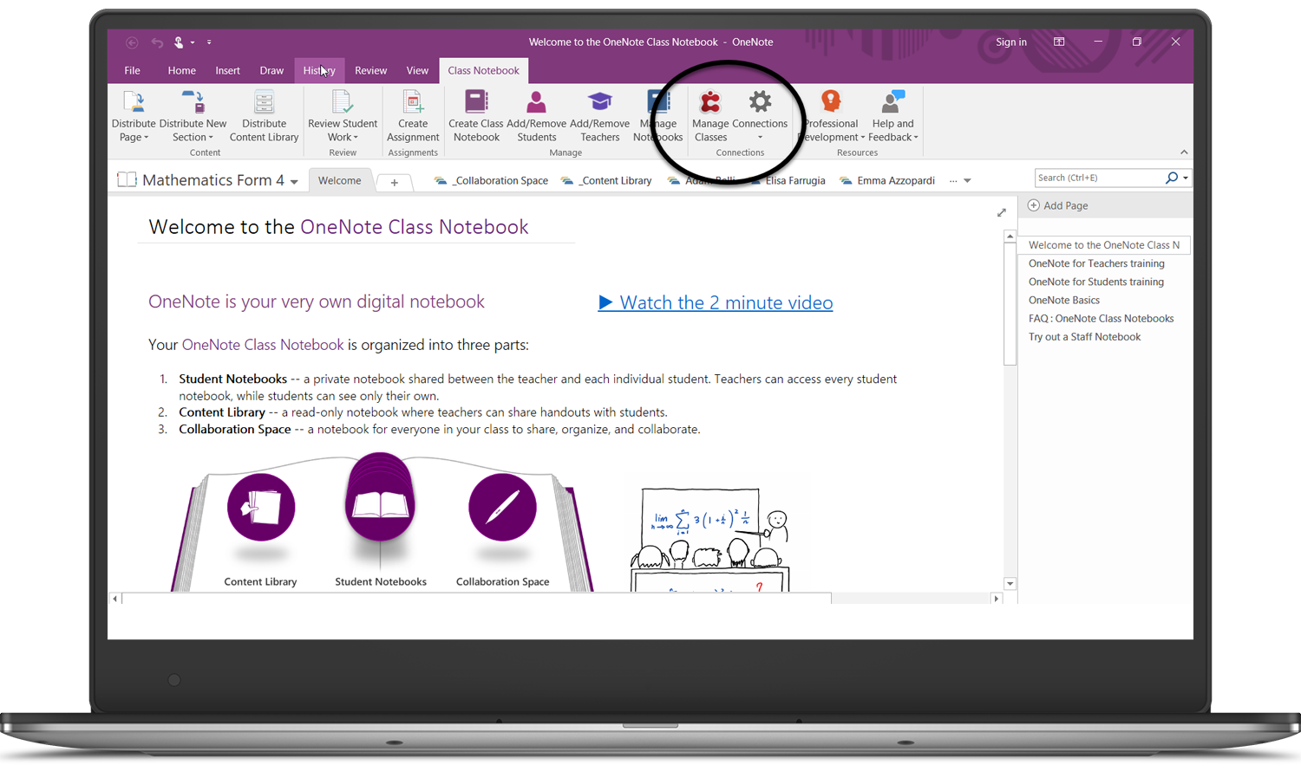This screenshot has width=1301, height=765.
Task: Click the horizontal scrollbar left arrow
Action: click(114, 599)
